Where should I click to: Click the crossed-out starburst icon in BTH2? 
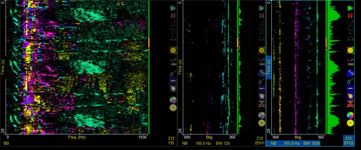(x=350, y=104)
